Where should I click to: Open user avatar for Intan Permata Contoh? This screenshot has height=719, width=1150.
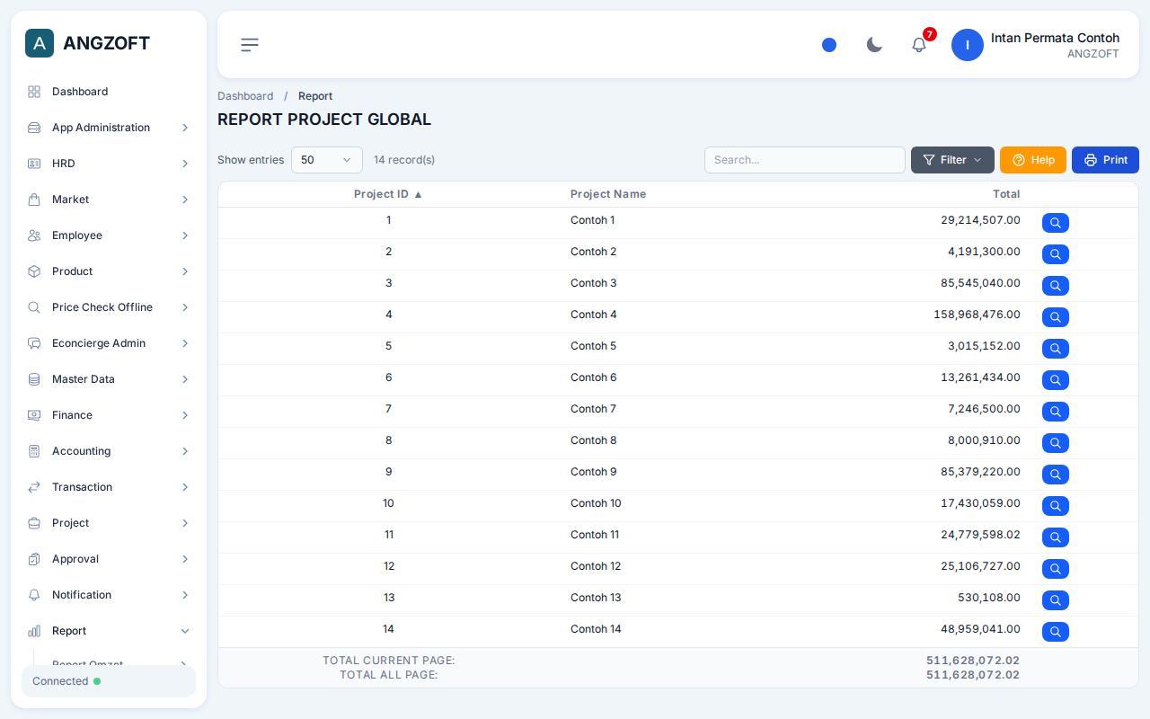click(968, 45)
